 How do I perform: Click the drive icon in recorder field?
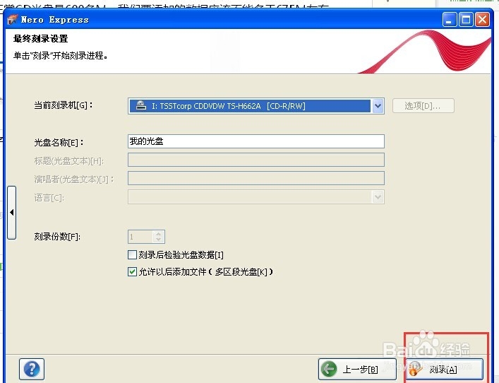tap(141, 105)
